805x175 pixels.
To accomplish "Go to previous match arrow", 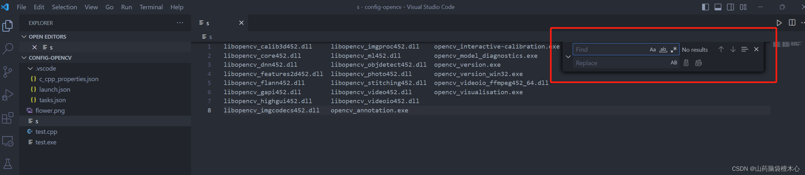I will pos(721,49).
